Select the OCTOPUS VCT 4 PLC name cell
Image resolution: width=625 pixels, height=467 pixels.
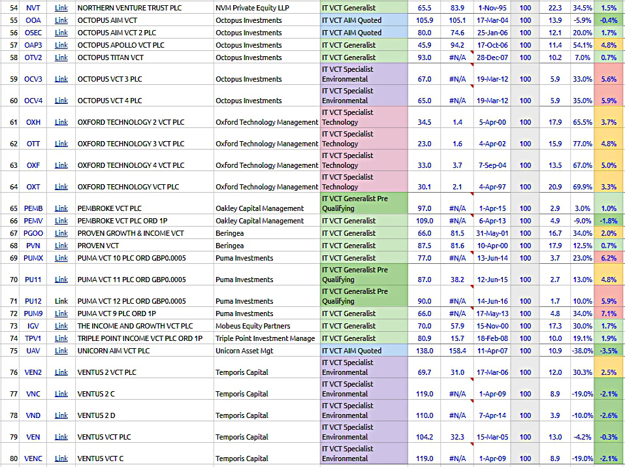pos(144,96)
